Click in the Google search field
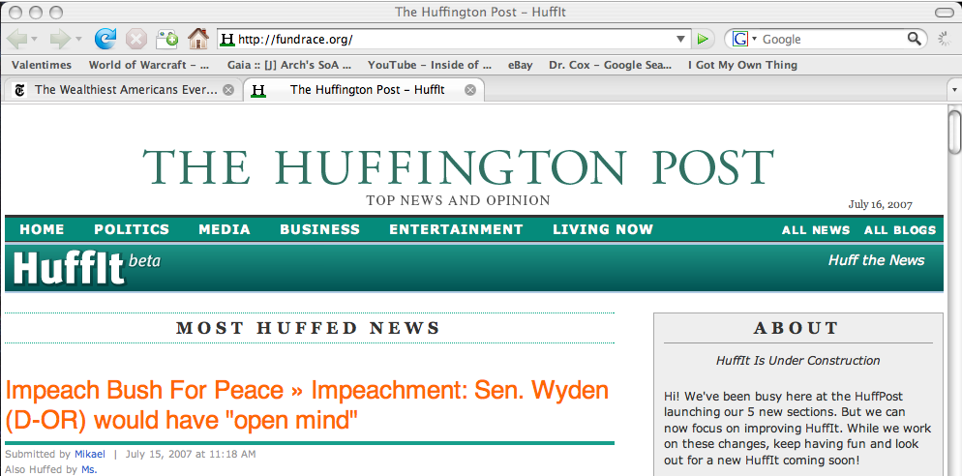962x476 pixels. [x=830, y=39]
